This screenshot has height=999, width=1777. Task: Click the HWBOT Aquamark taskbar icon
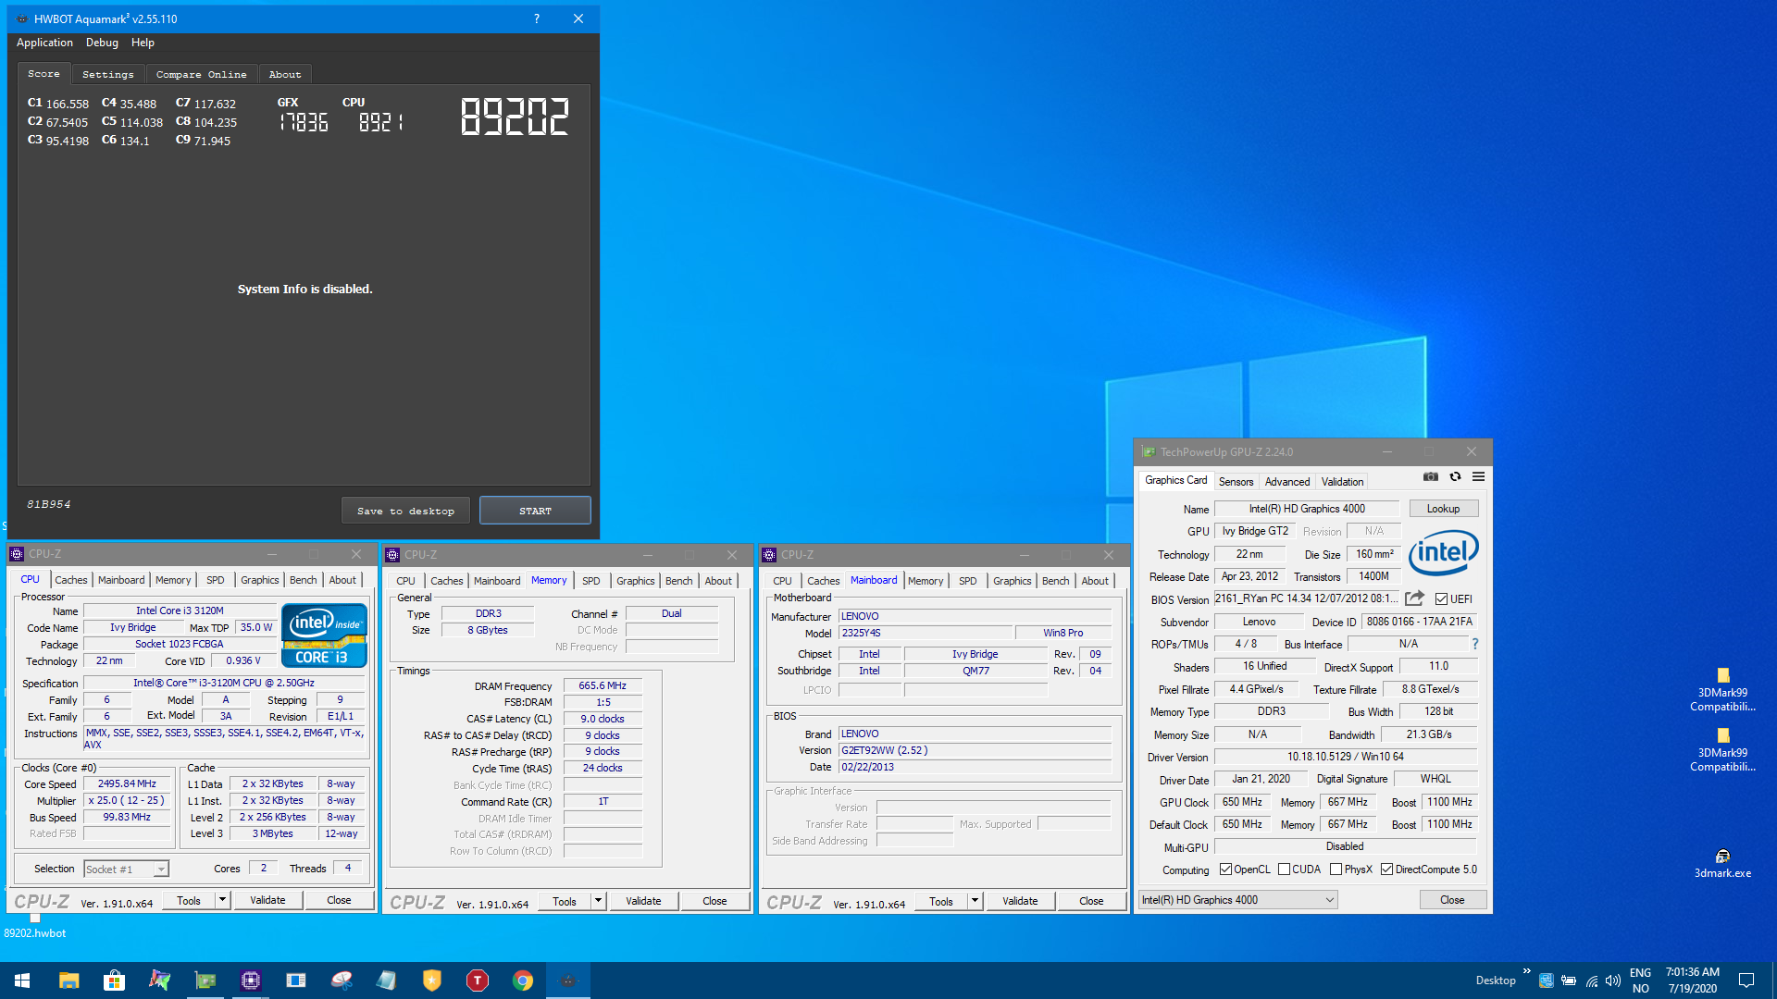[568, 980]
